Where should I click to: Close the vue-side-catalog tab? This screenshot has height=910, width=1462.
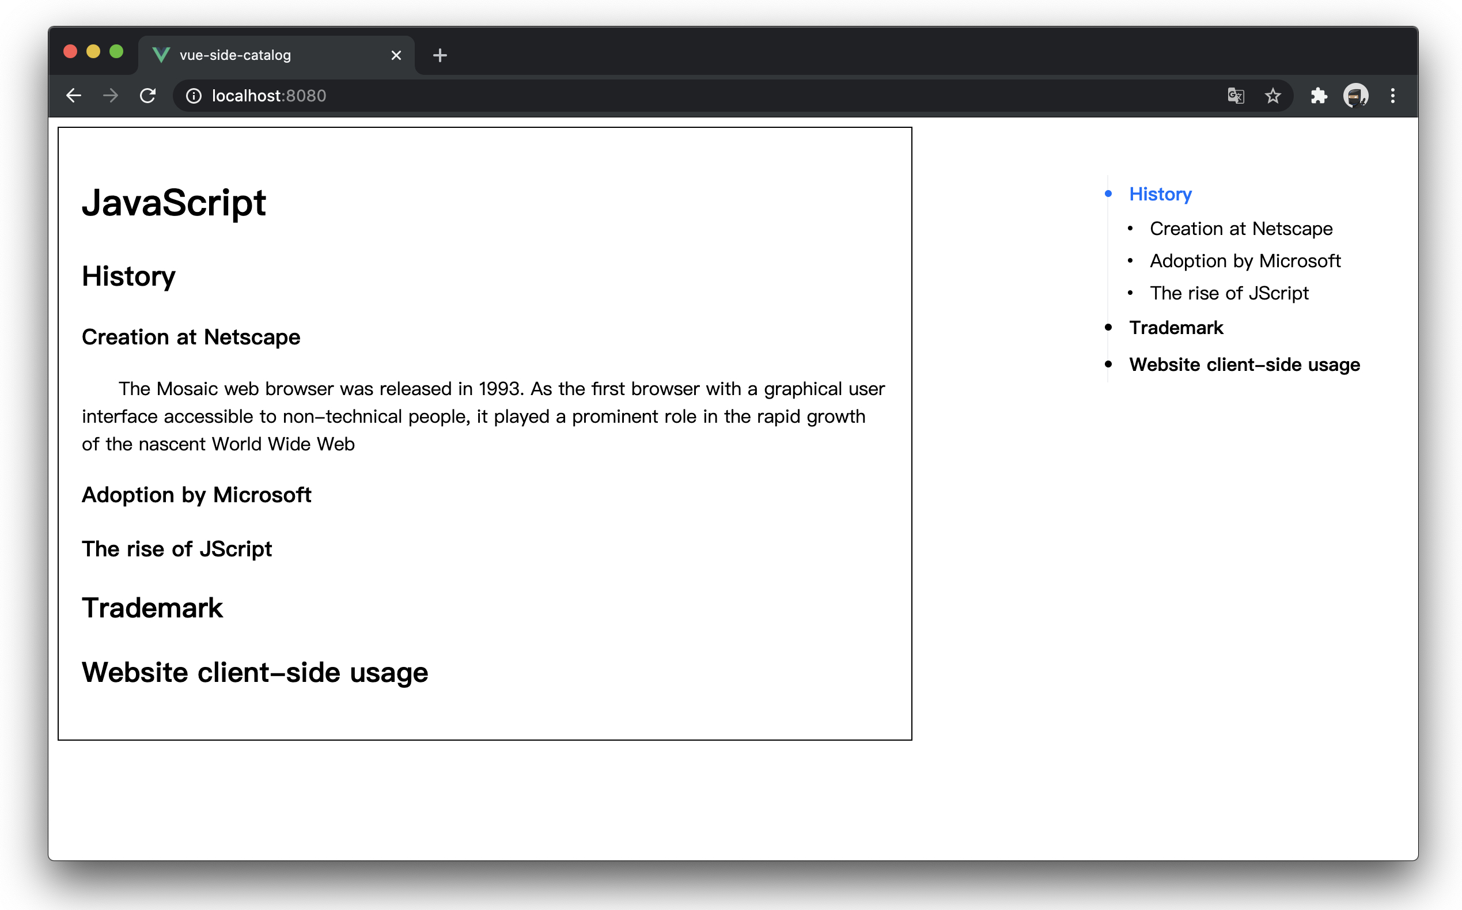click(x=396, y=55)
